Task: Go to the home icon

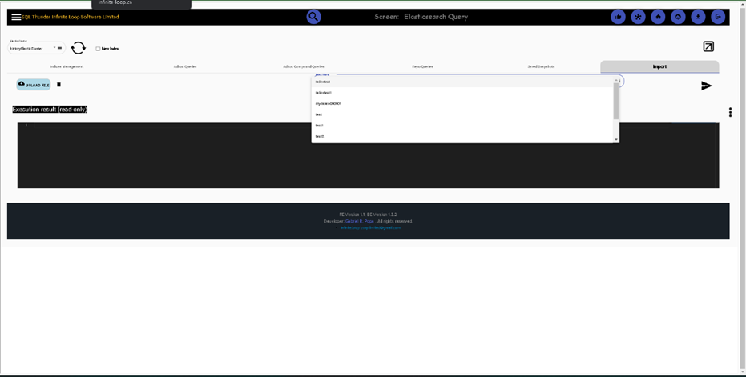Action: point(658,17)
